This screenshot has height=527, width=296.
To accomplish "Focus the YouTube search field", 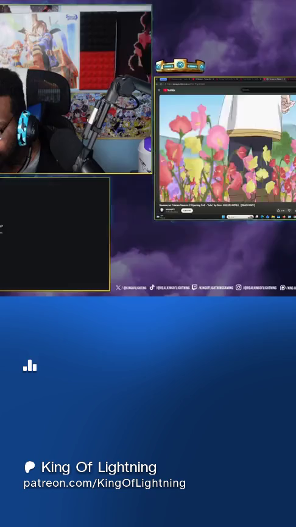I will (269, 90).
